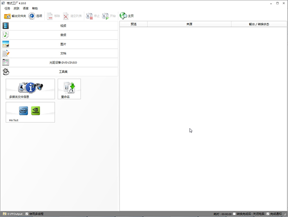Open the 输出文件夹 output folder toolbar icon
This screenshot has height=217, width=288.
click(x=15, y=16)
